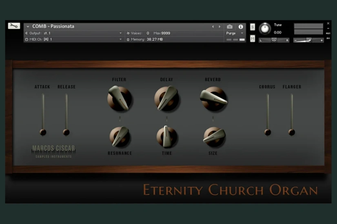
Task: Click the Reverb knob
Action: [213, 99]
